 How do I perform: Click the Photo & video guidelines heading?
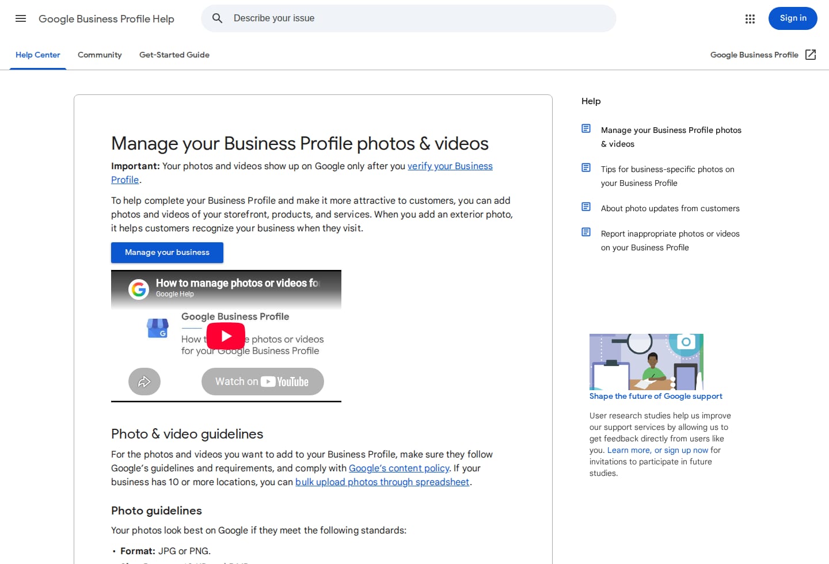(187, 434)
